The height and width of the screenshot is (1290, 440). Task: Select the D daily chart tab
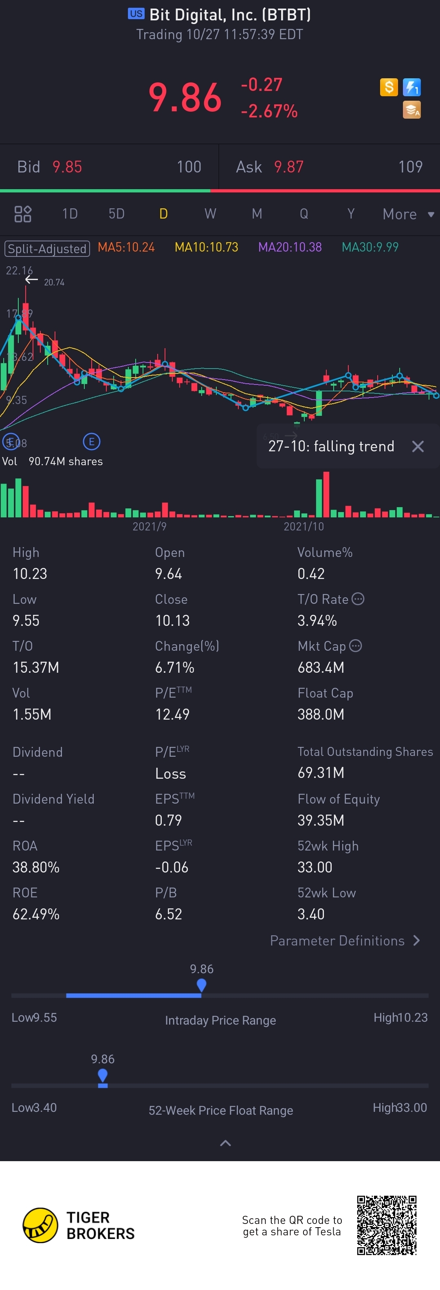point(164,214)
